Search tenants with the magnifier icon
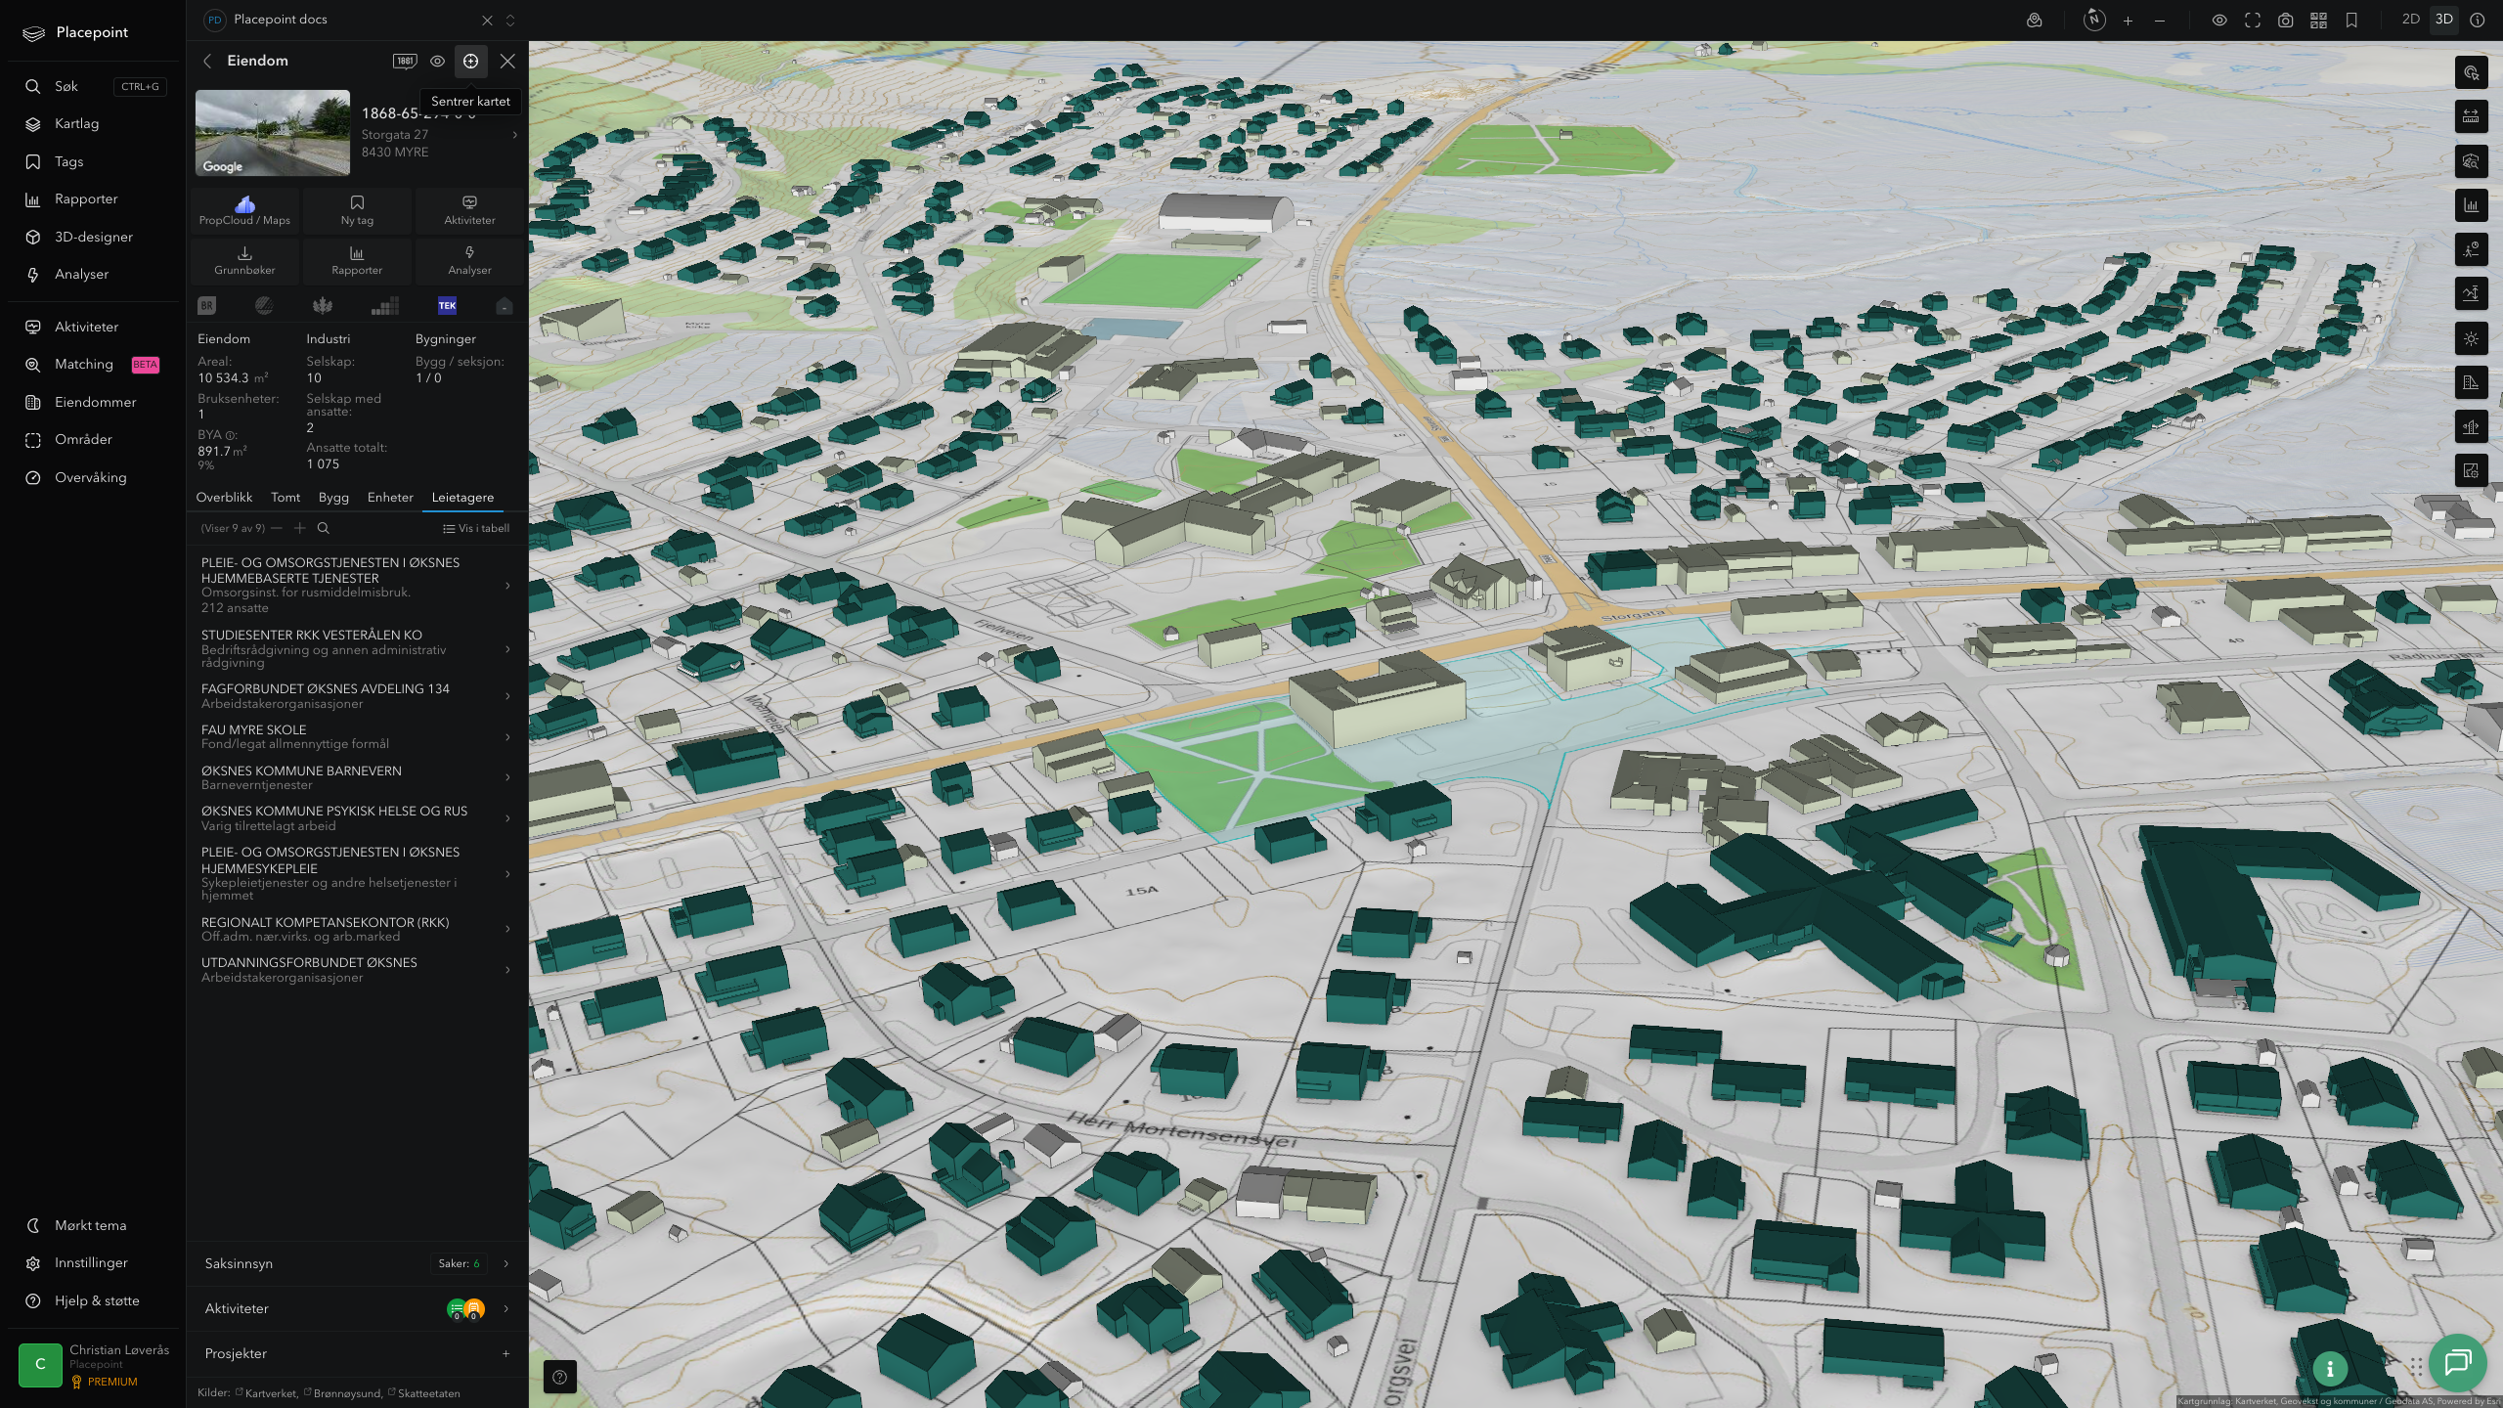The height and width of the screenshot is (1408, 2503). 324,528
